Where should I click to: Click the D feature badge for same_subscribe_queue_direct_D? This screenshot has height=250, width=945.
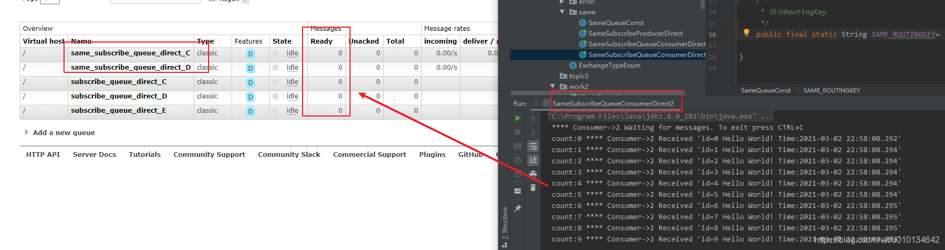(x=250, y=68)
